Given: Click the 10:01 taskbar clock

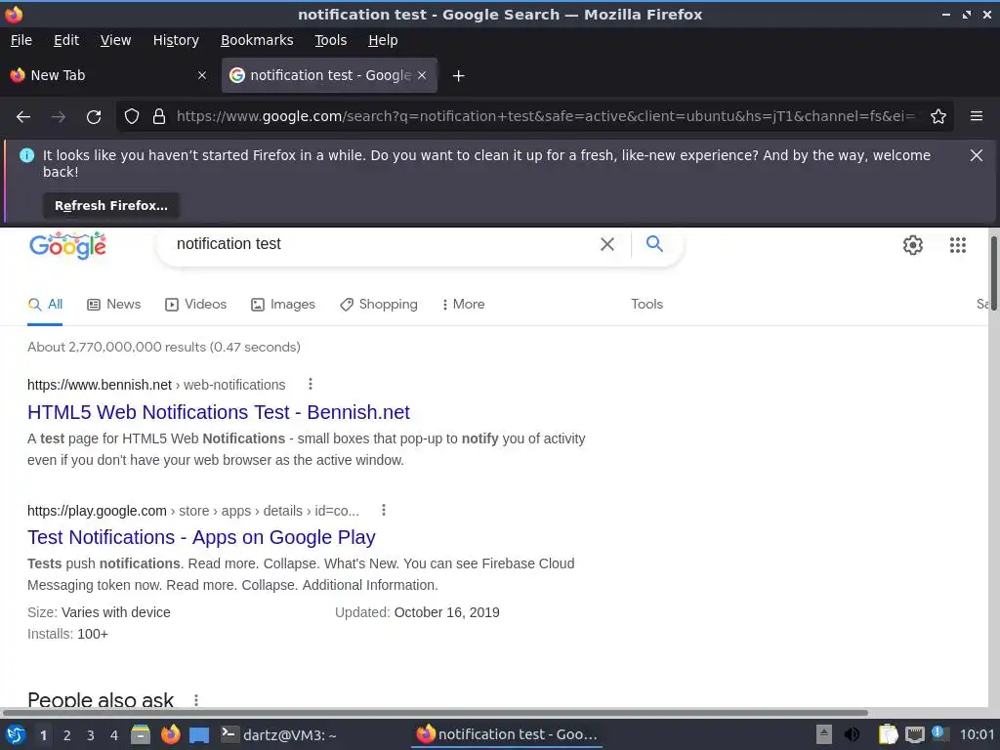Looking at the screenshot, I should click(977, 734).
